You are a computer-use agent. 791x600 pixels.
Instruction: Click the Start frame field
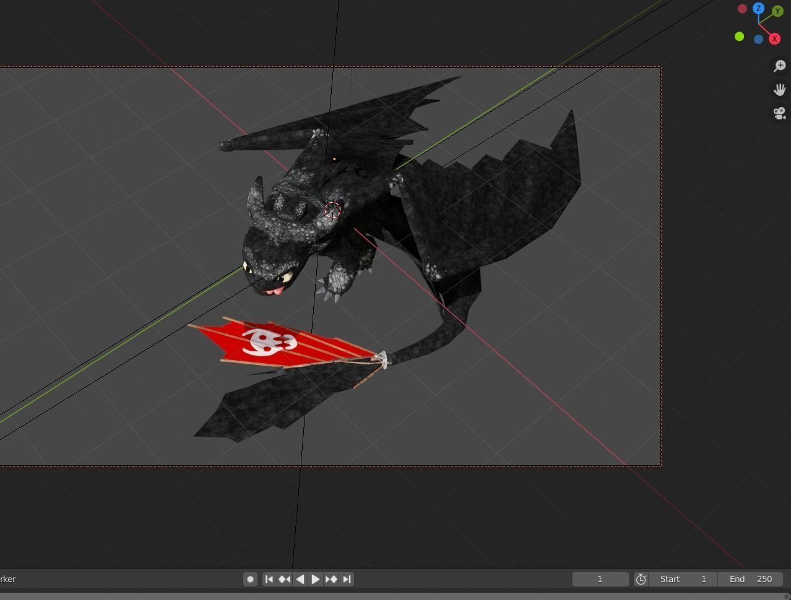click(683, 579)
